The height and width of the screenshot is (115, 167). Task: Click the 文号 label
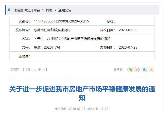(x=26, y=47)
